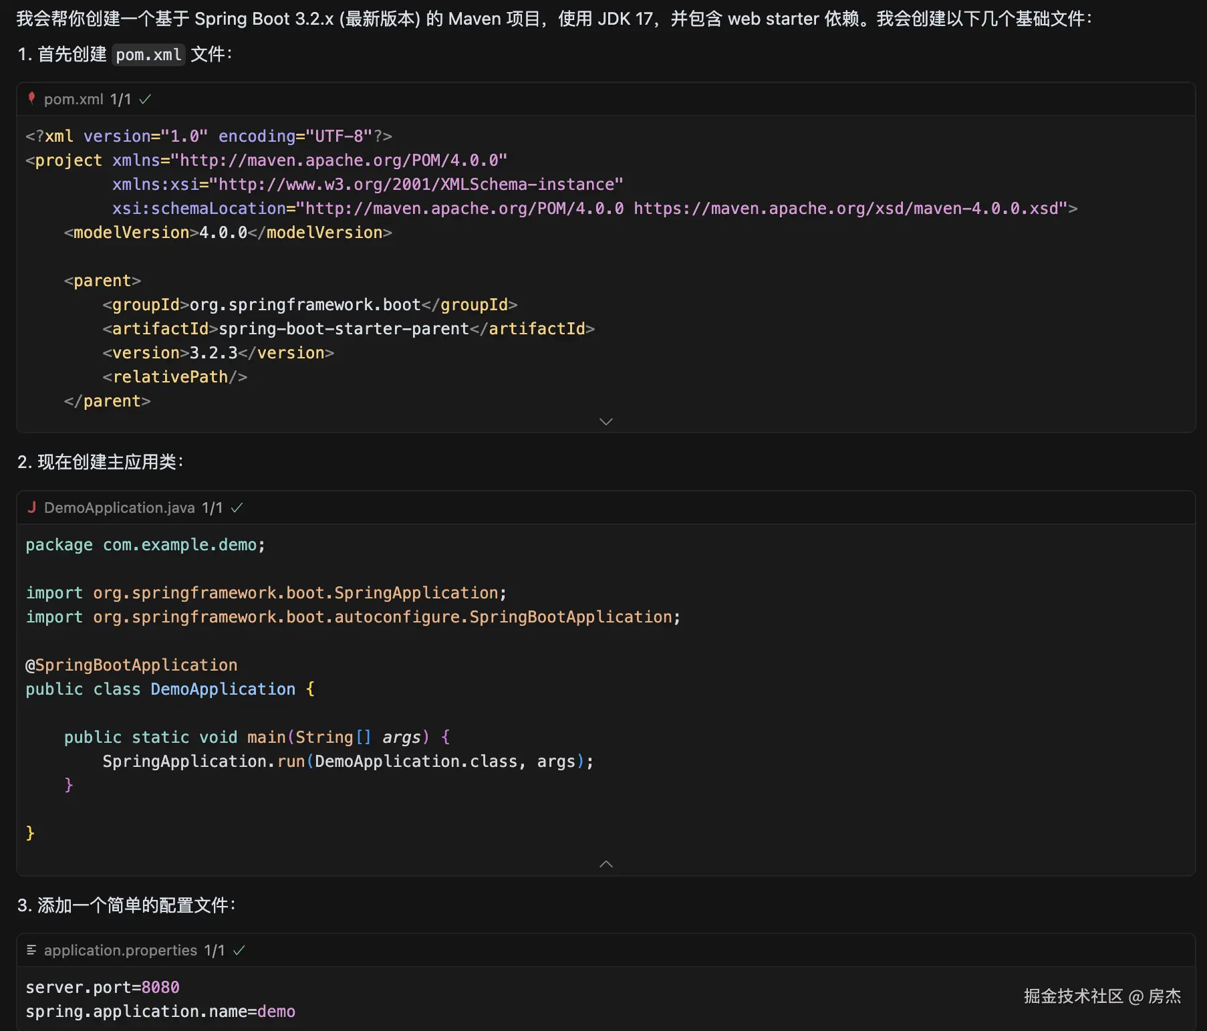This screenshot has width=1207, height=1031.
Task: Click the '2. 现在创建主应用类' step heading
Action: [100, 462]
